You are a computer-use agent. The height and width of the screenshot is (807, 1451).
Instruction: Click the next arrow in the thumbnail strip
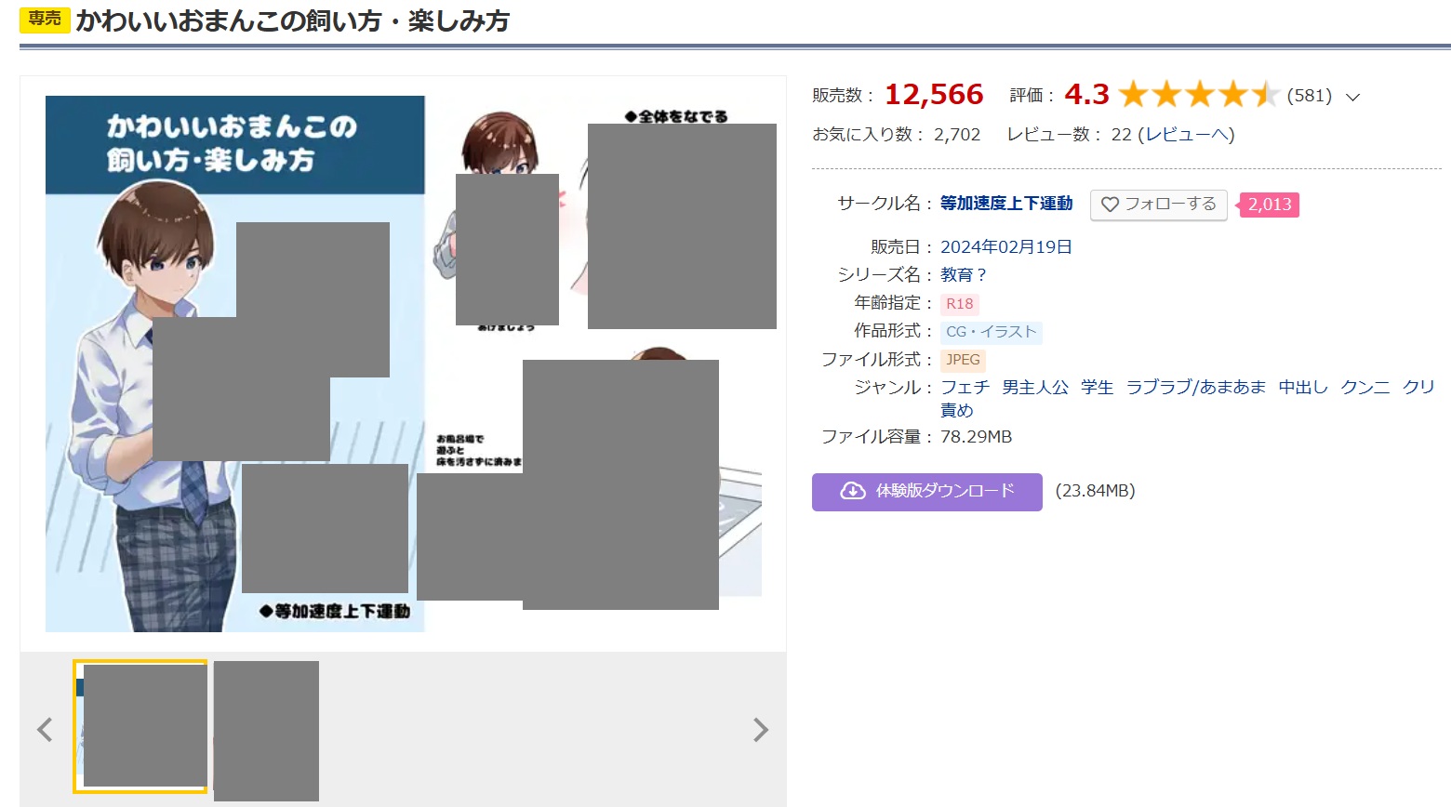click(x=760, y=730)
